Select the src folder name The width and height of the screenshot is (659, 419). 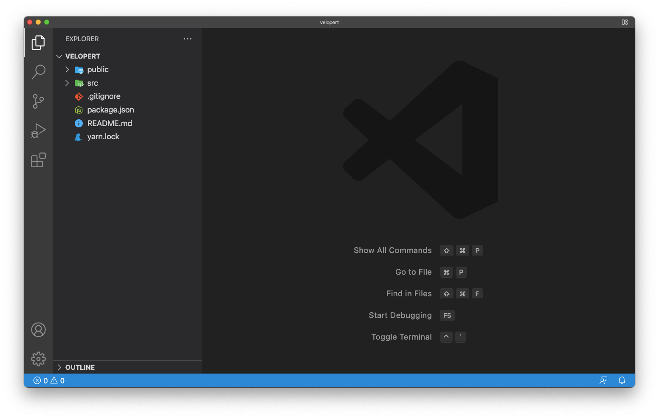[93, 83]
